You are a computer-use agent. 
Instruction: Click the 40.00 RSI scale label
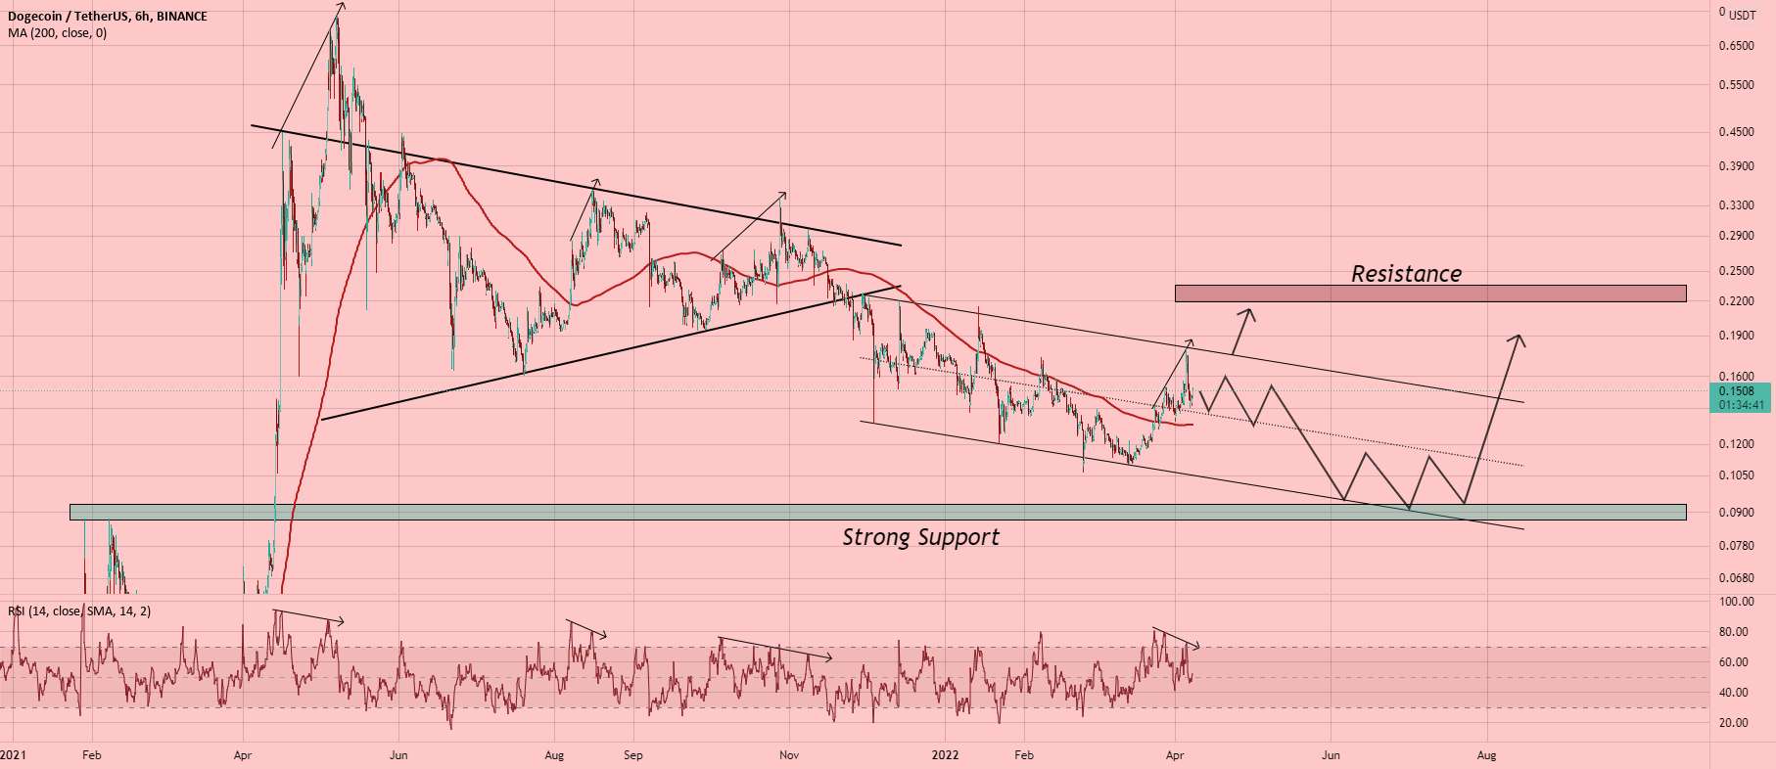click(1736, 693)
